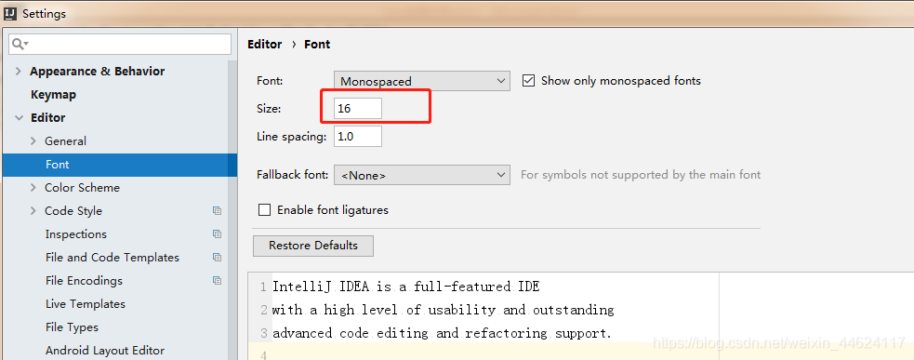
Task: Collapse the Editor tree node
Action: (18, 118)
